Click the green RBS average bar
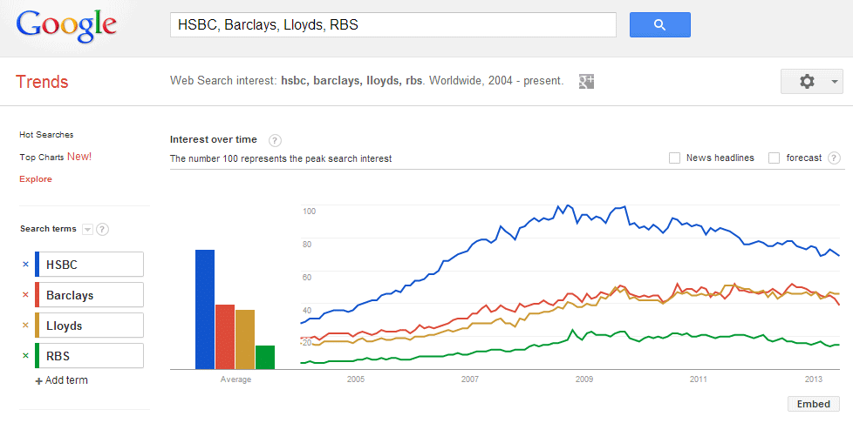 coord(265,357)
